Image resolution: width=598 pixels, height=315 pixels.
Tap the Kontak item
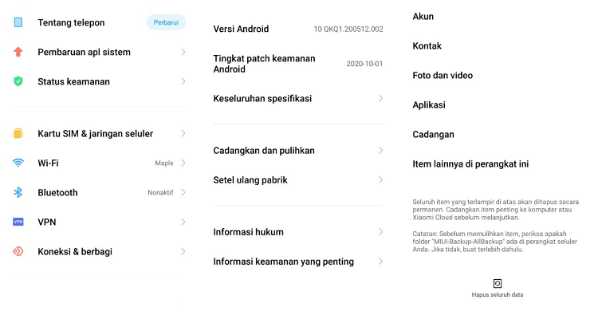pyautogui.click(x=427, y=45)
